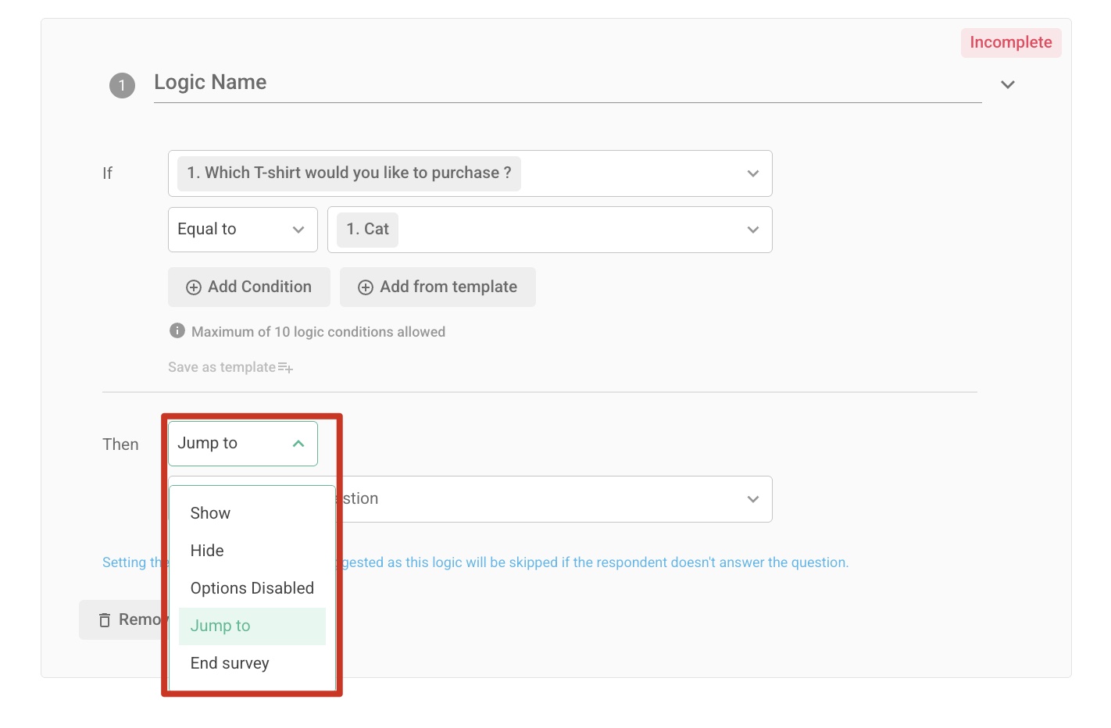Click the Incomplete status badge

[1010, 42]
